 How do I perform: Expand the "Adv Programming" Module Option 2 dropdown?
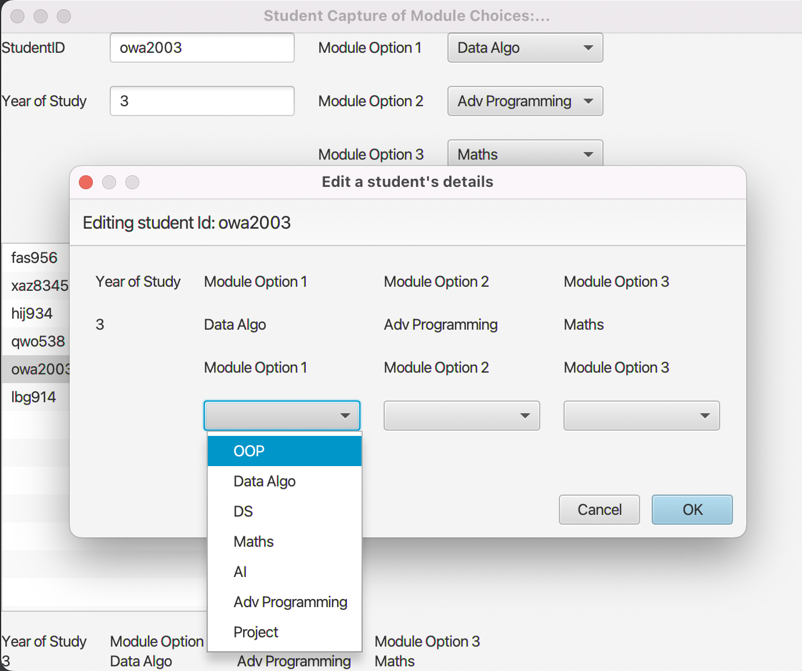click(524, 101)
